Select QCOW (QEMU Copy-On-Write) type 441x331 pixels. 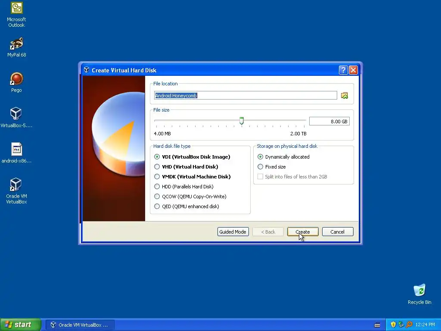click(190, 197)
